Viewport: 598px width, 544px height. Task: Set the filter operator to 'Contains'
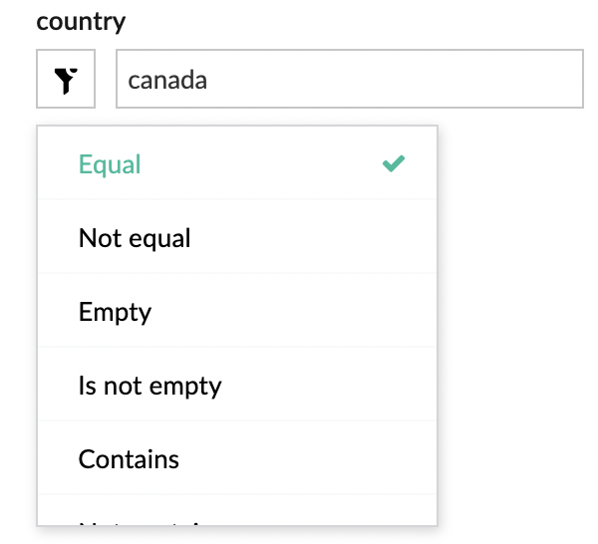coord(129,459)
